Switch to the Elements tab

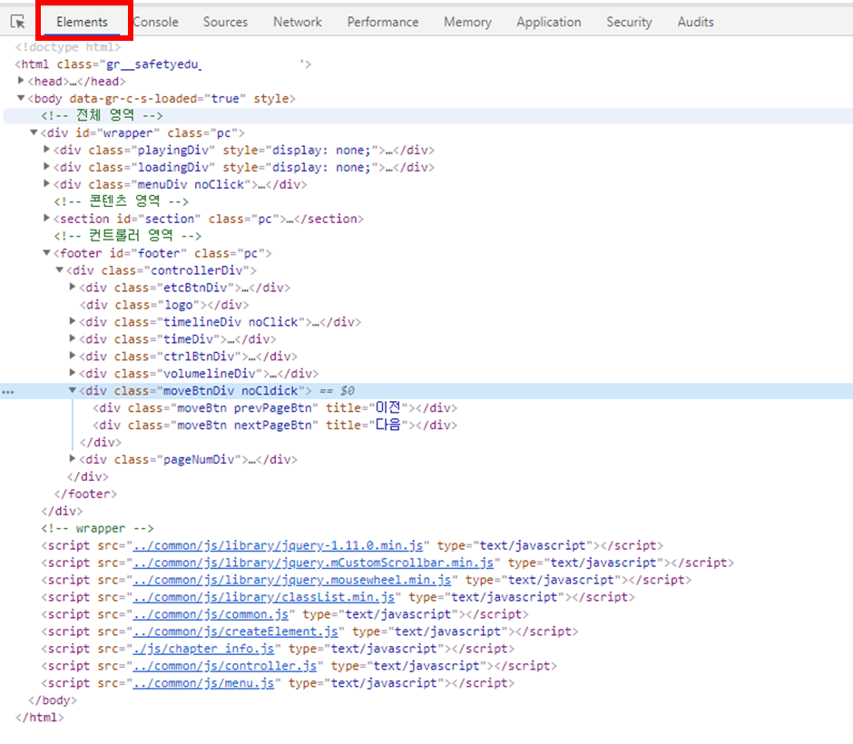pyautogui.click(x=83, y=22)
